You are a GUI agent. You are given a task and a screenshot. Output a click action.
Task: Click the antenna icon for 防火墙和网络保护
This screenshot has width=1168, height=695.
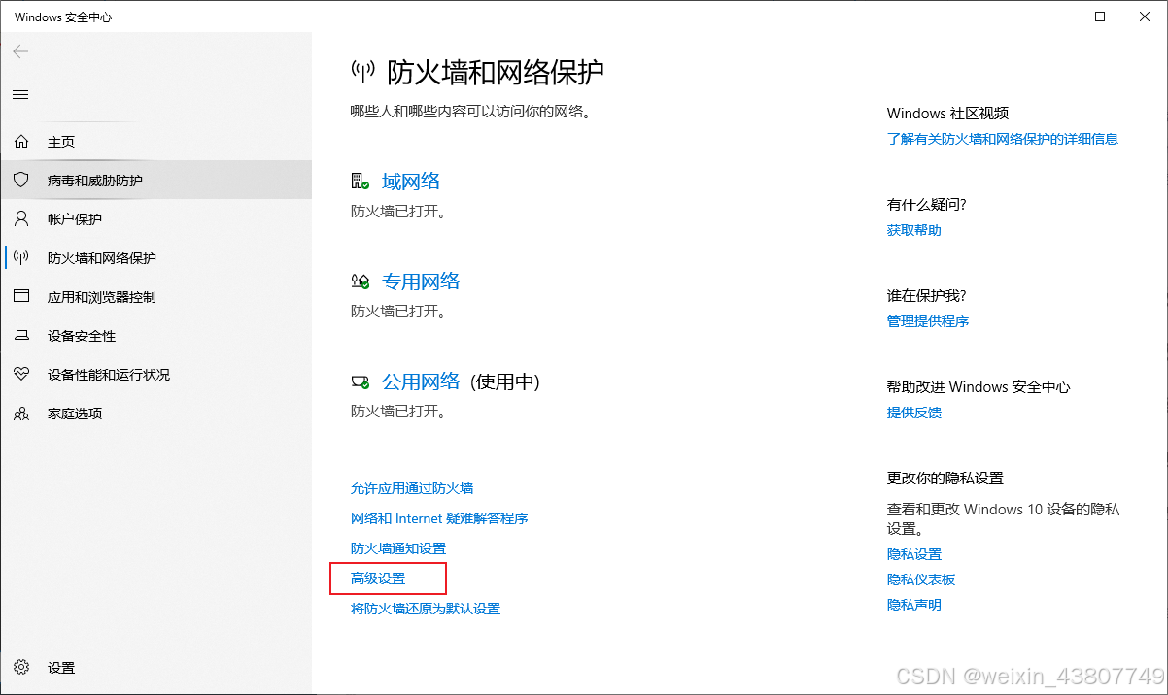pos(21,258)
